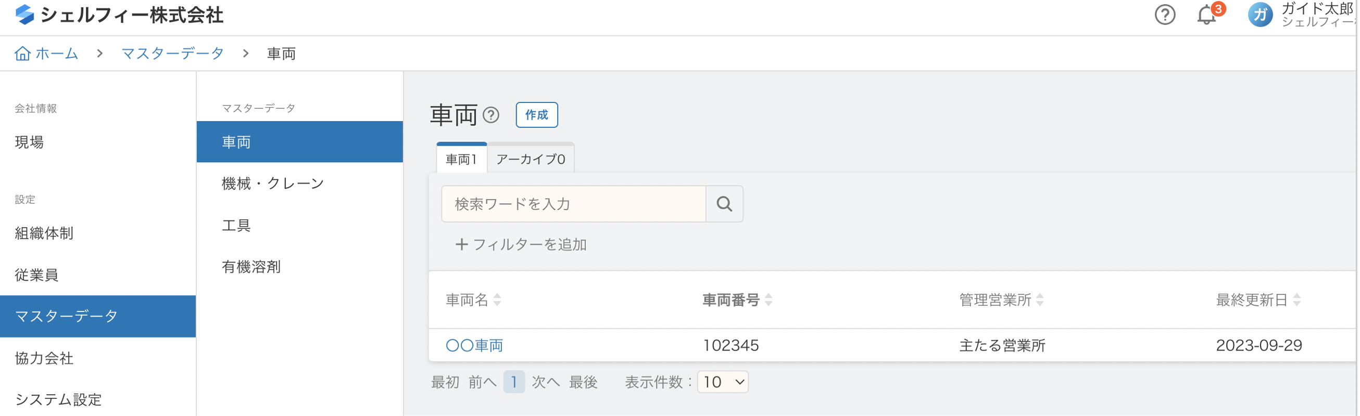1360x416 pixels.
Task: Click the シェルフィー company logo
Action: (25, 15)
